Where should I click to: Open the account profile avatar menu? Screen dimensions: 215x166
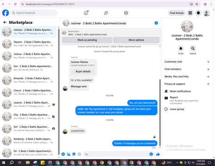tap(206, 13)
